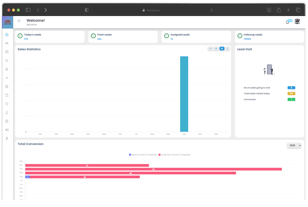Open the 2025 year dropdown
308x207 pixels.
point(294,146)
